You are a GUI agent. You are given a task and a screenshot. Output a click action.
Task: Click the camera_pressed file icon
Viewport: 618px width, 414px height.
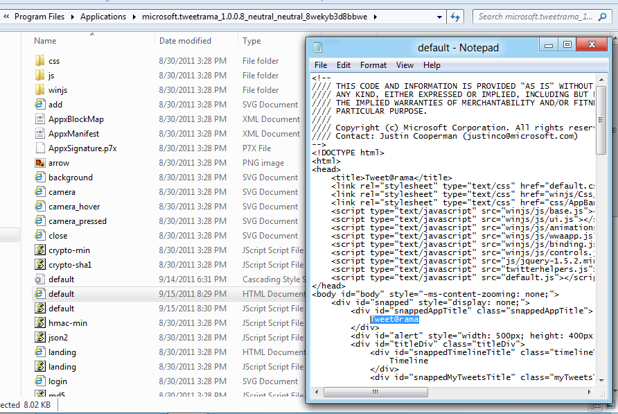(39, 221)
